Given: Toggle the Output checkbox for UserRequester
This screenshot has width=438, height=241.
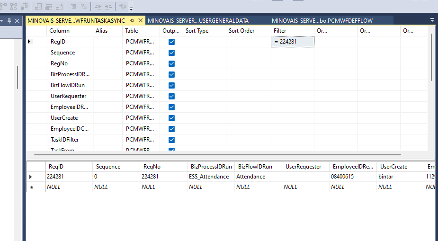Looking at the screenshot, I should [x=171, y=96].
